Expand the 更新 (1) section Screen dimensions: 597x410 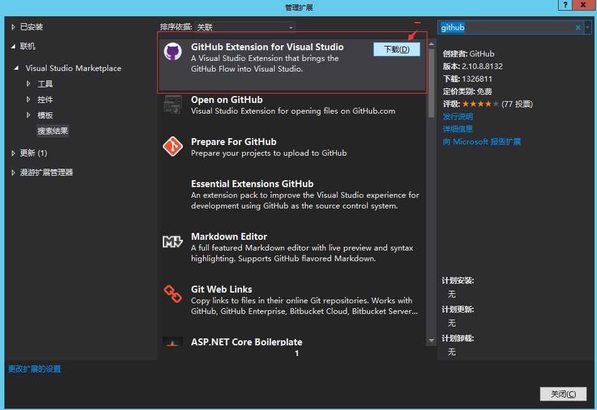pos(13,153)
